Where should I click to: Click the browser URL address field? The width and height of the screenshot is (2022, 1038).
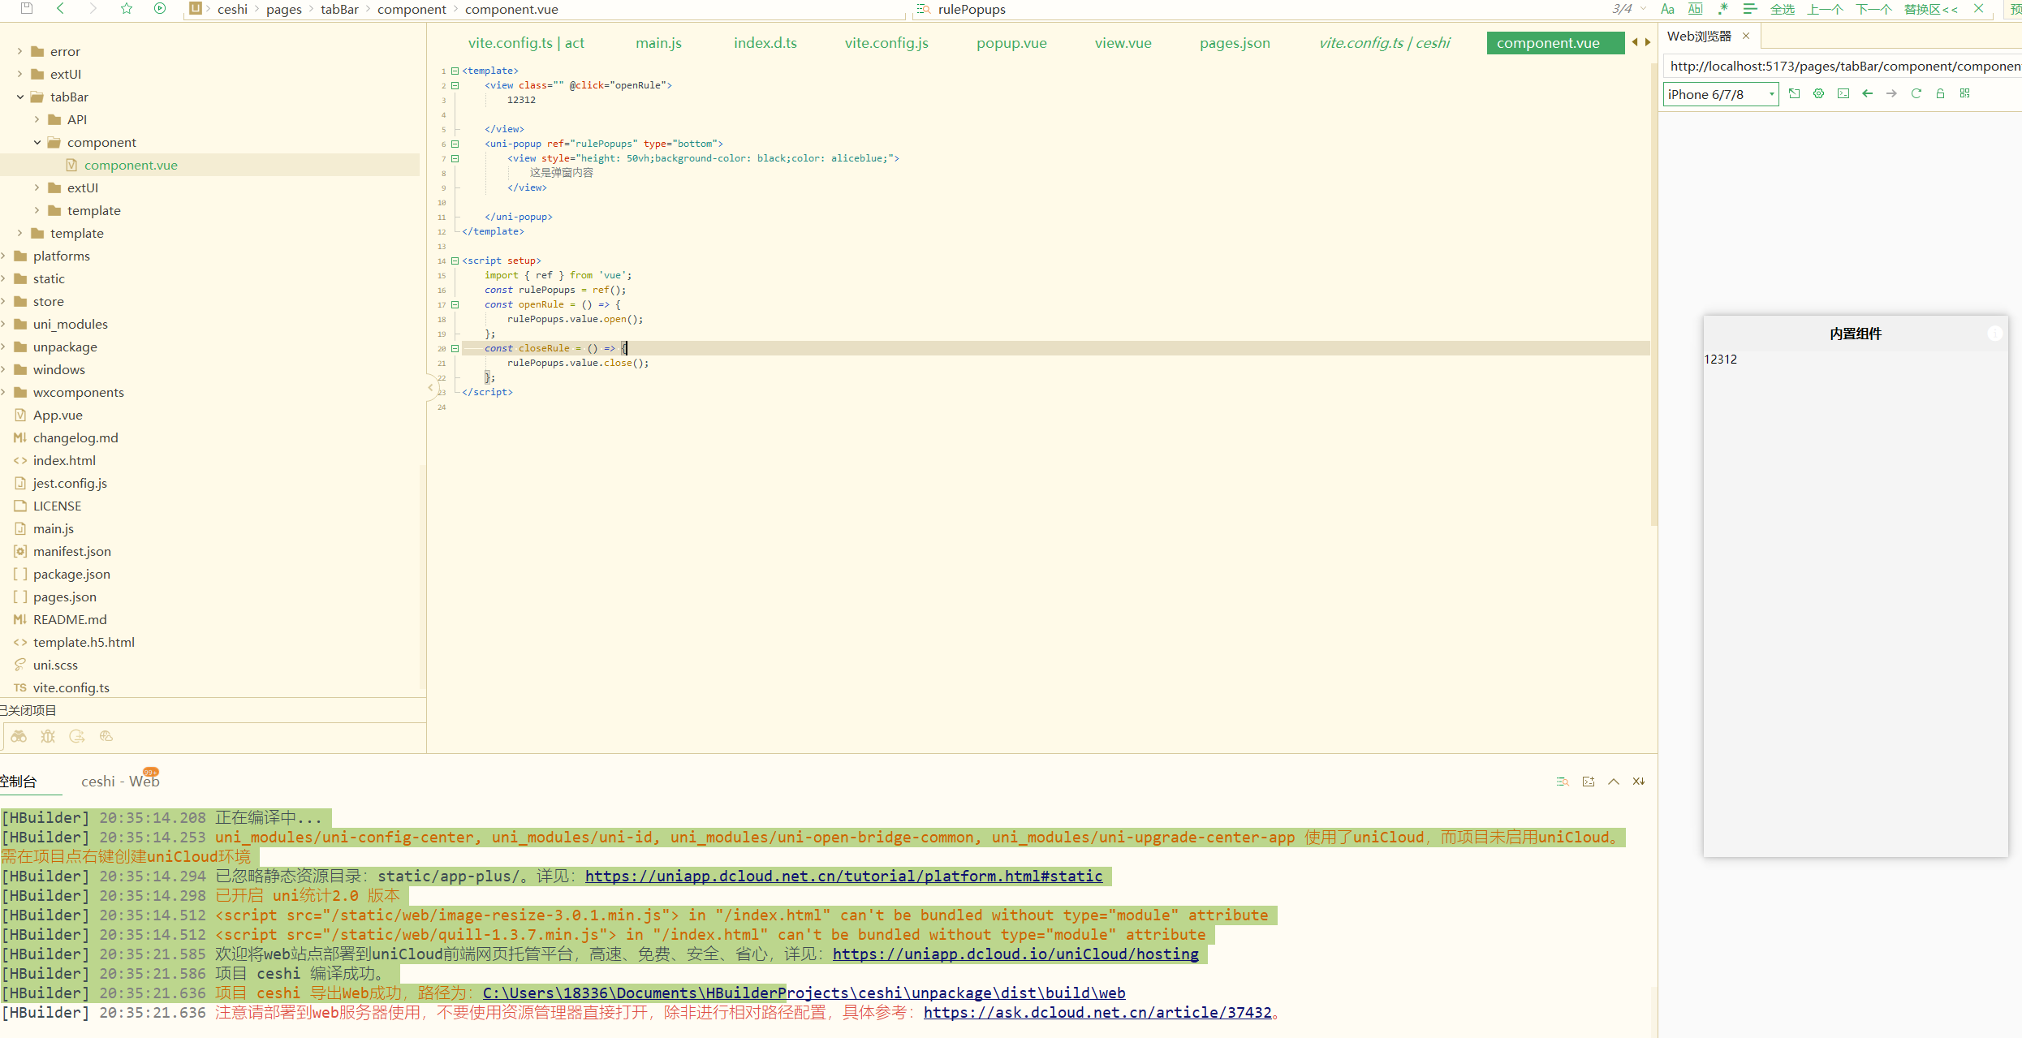click(x=1841, y=67)
